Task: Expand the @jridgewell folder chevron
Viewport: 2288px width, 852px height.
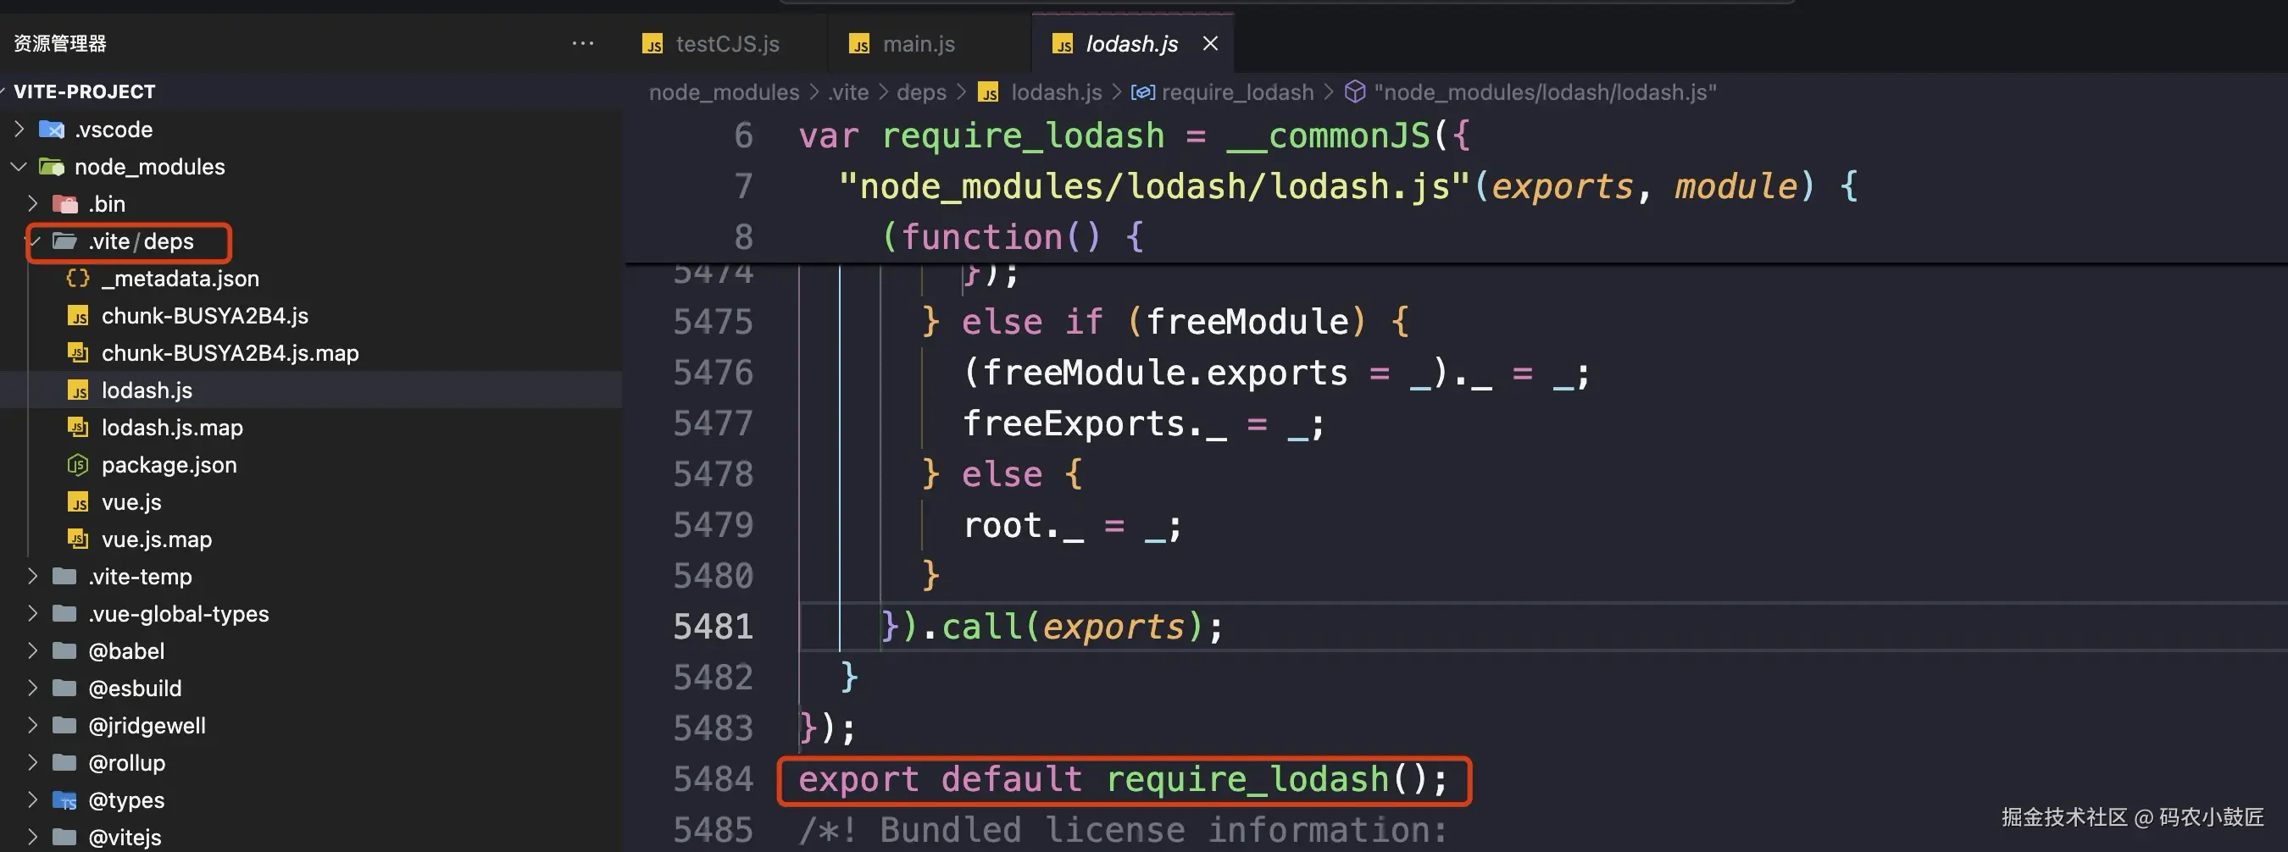Action: 33,726
